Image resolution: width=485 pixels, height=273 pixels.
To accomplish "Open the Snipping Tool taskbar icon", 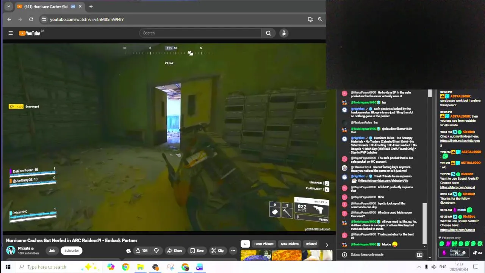I will (170, 267).
